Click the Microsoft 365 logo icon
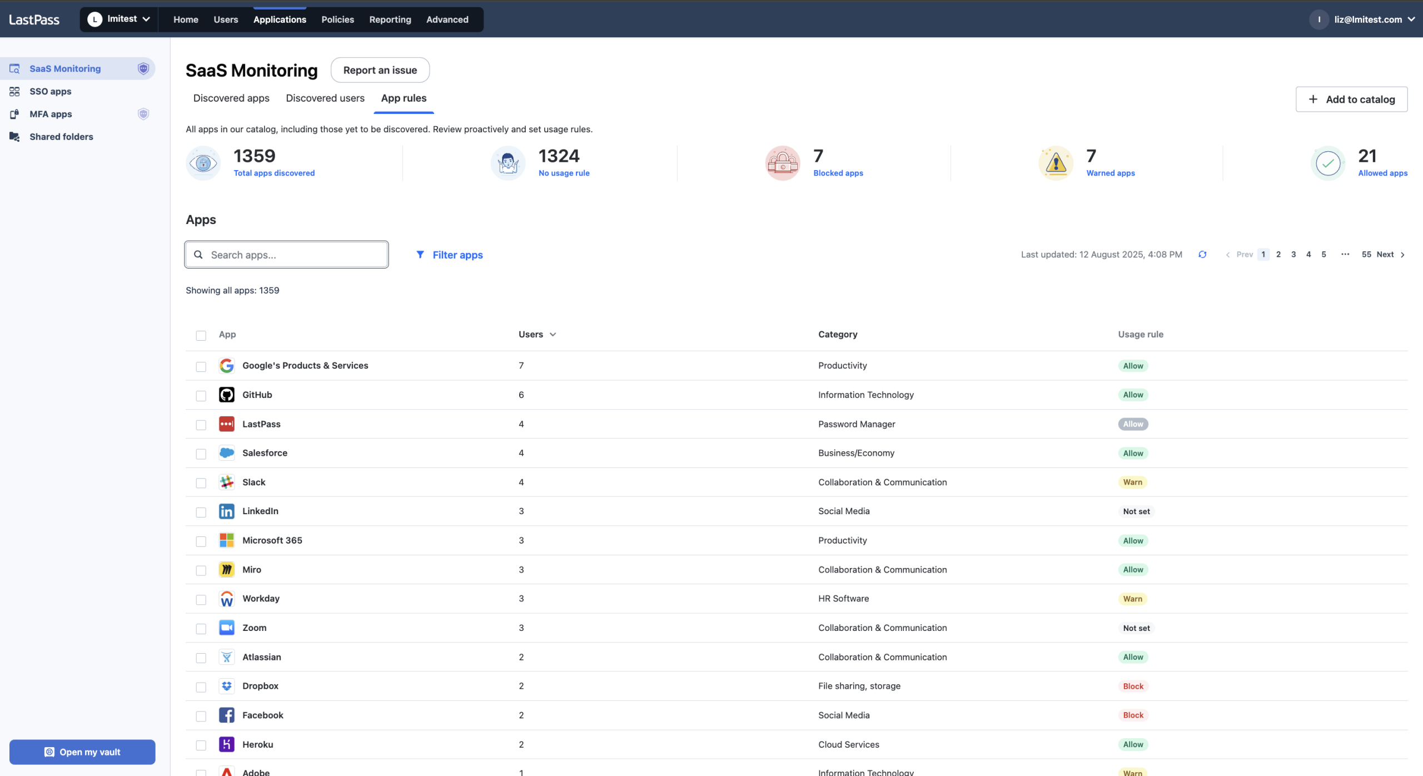This screenshot has height=776, width=1423. click(226, 540)
